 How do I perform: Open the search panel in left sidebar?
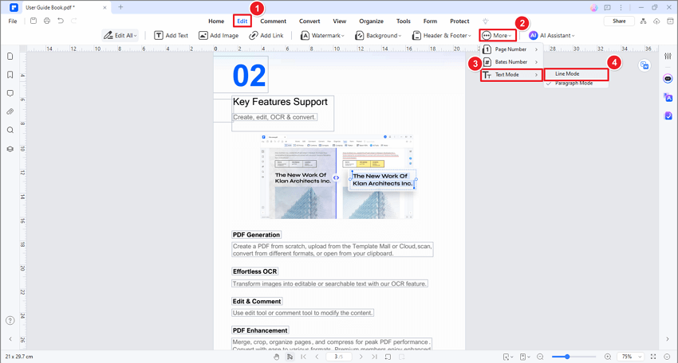10,131
